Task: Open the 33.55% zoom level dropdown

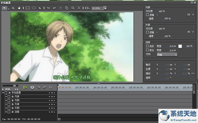Action: (x=105, y=8)
